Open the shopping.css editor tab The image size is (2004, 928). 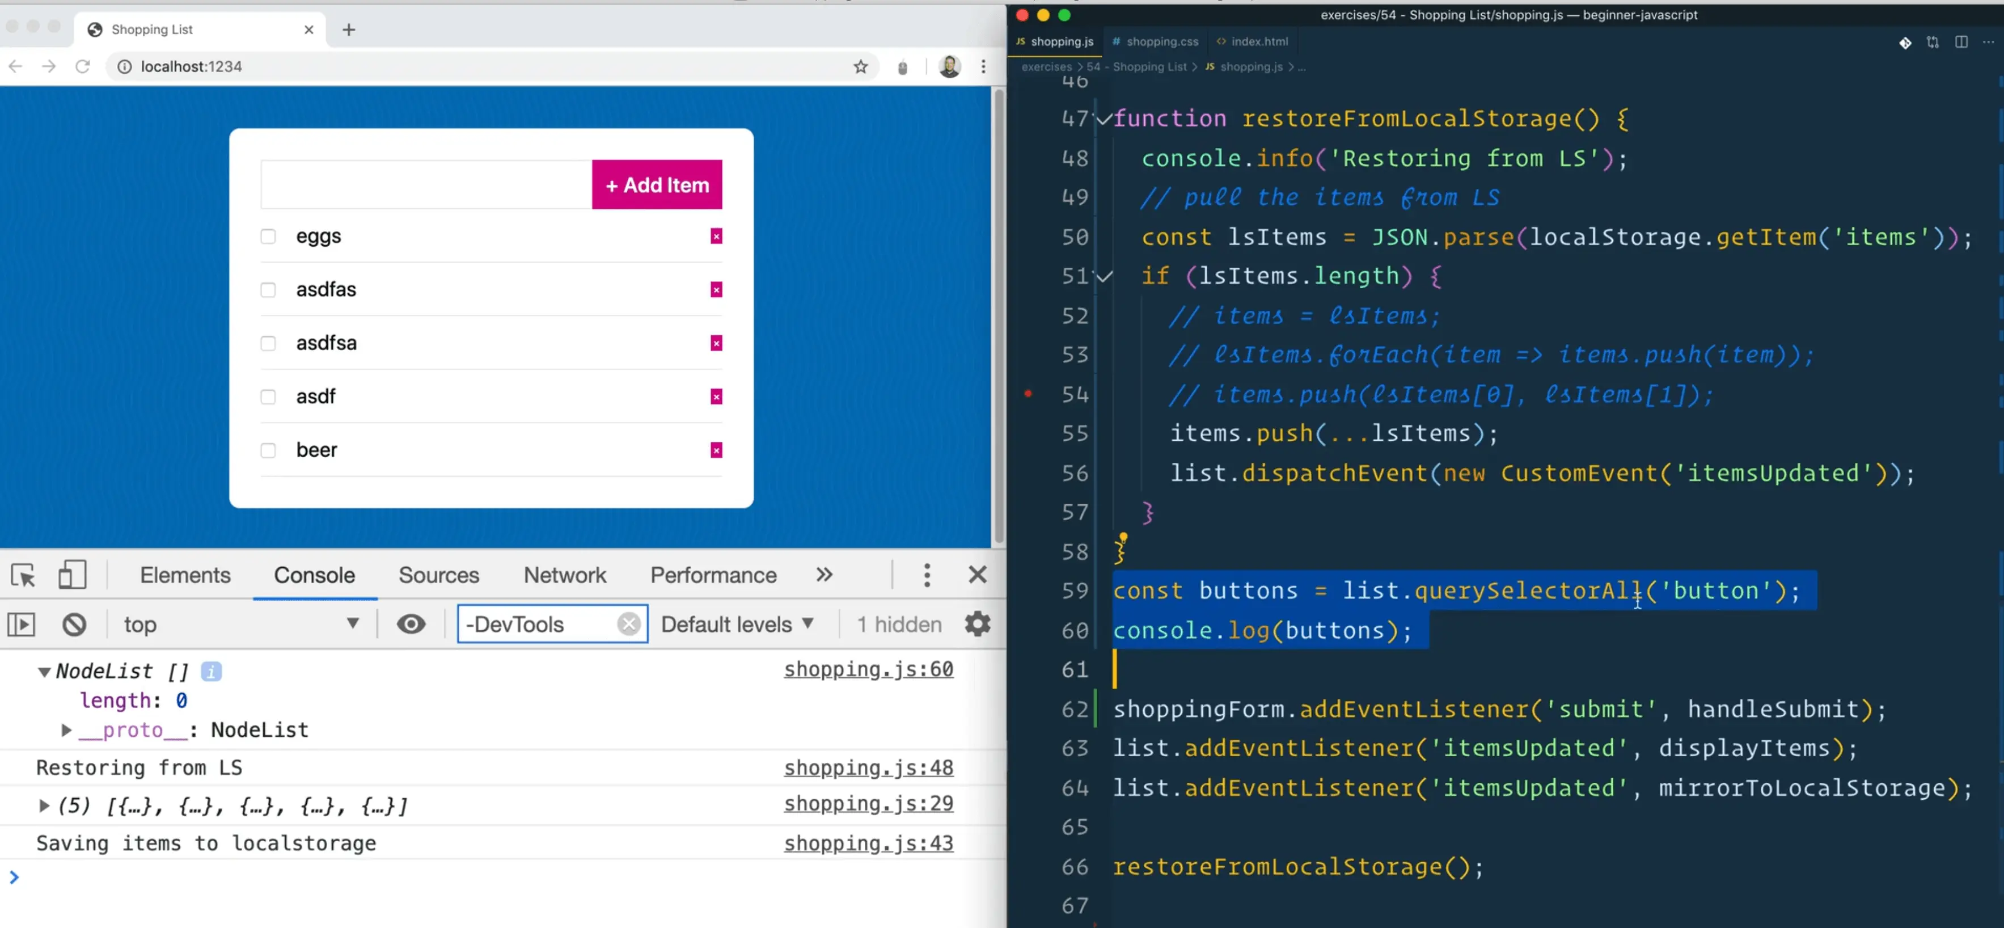1155,42
